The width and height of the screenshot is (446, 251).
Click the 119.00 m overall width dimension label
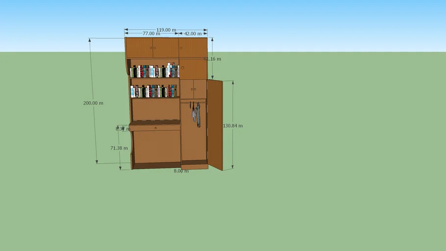pyautogui.click(x=166, y=30)
